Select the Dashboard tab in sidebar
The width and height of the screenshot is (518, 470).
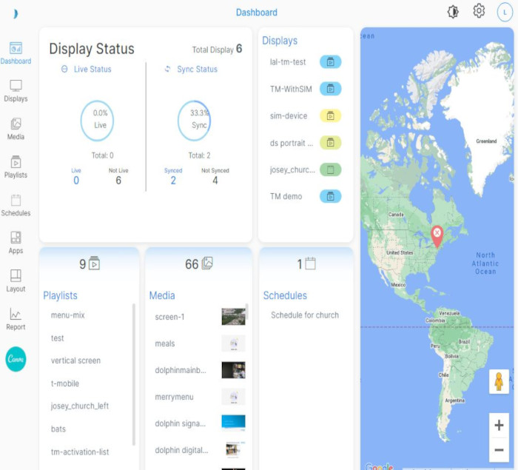pos(16,53)
